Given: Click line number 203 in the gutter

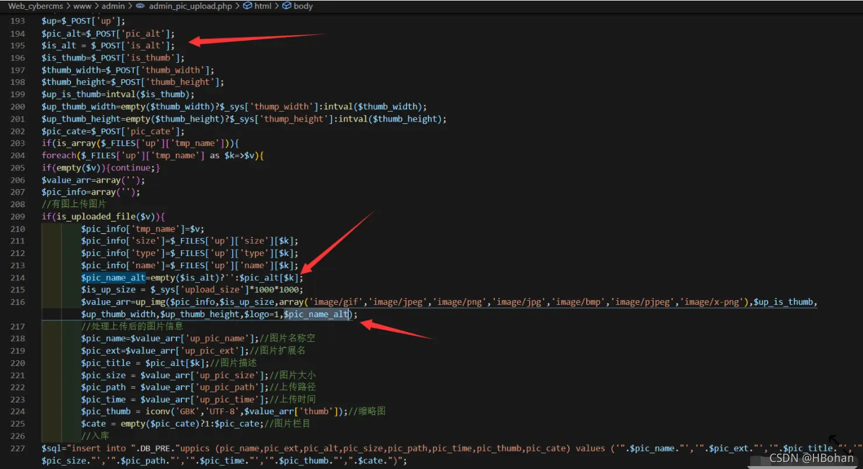Looking at the screenshot, I should [x=18, y=143].
